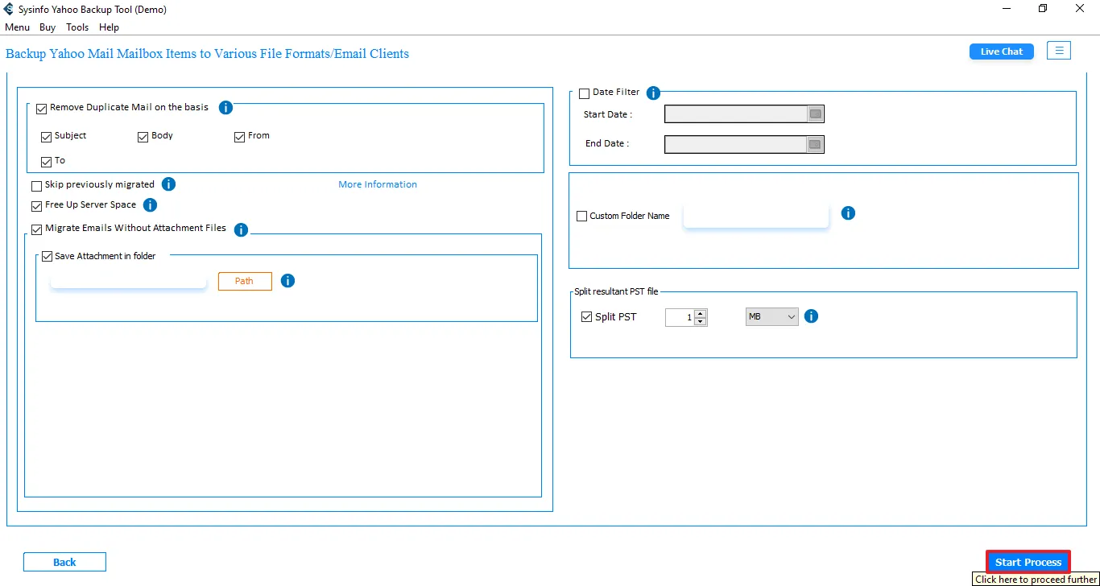Click the attachment folder path field
This screenshot has height=586, width=1100.
[x=129, y=279]
